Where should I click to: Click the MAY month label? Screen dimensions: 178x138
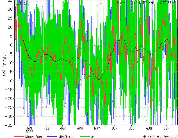point(97,128)
